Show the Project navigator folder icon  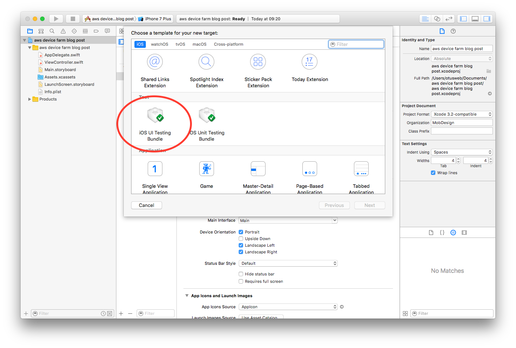pos(30,31)
